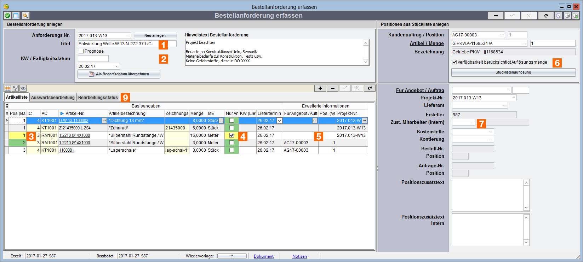Switch to the Auswärtsbearbeitung tab
This screenshot has height=262, width=583.
pyautogui.click(x=53, y=98)
